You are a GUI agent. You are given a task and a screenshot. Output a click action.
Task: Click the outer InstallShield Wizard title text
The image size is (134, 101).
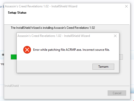tap(41, 6)
